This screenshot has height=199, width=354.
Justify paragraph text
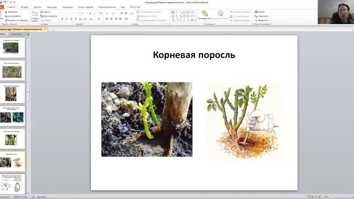coord(121,19)
